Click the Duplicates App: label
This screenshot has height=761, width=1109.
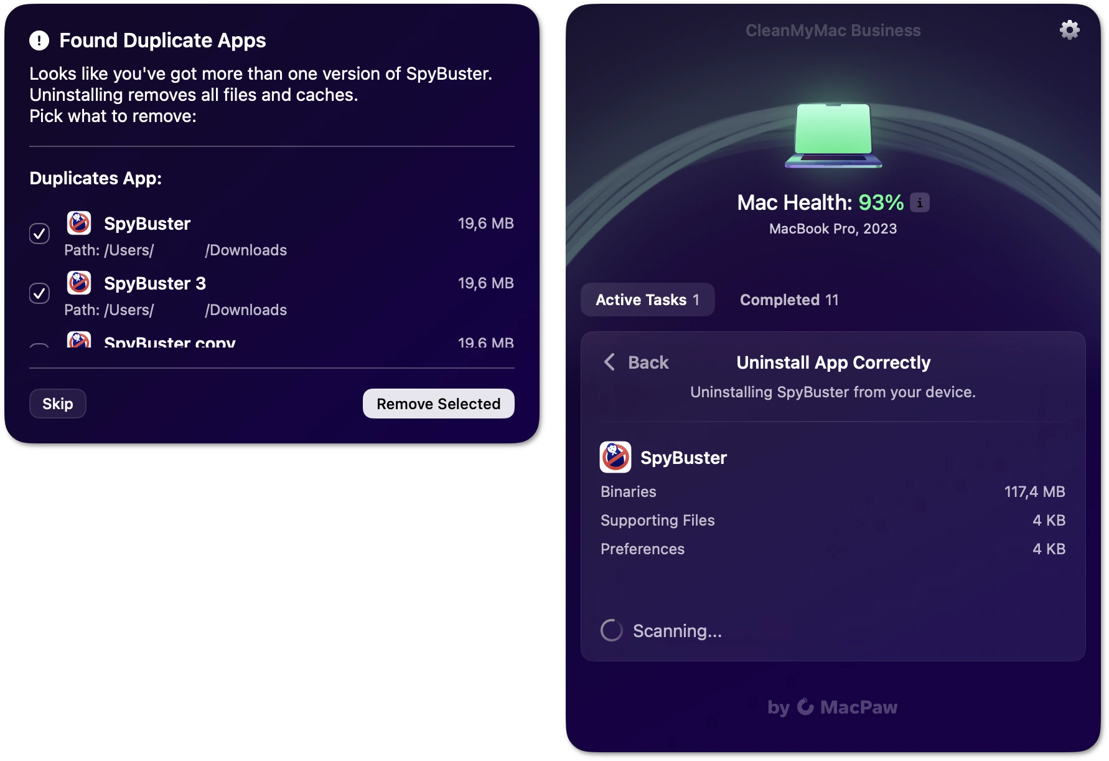[95, 179]
